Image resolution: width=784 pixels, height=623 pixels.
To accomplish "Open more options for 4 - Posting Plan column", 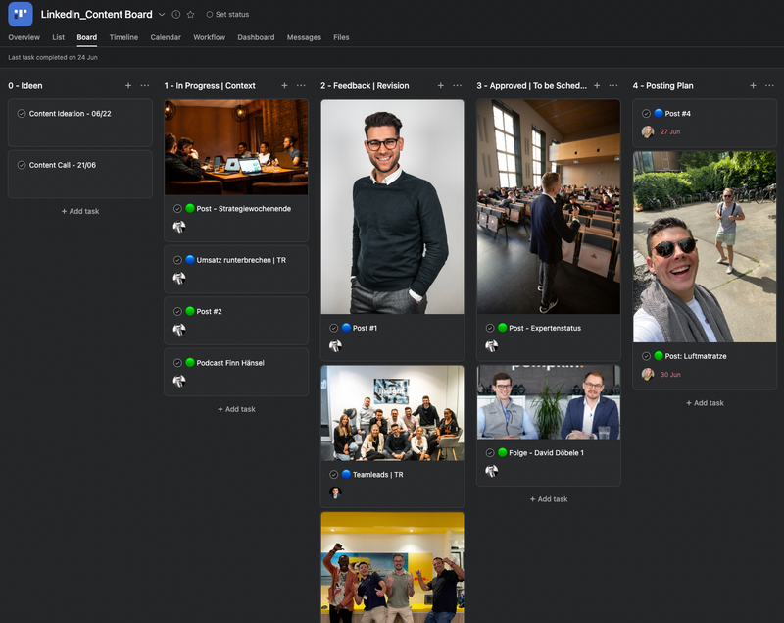I will click(769, 86).
